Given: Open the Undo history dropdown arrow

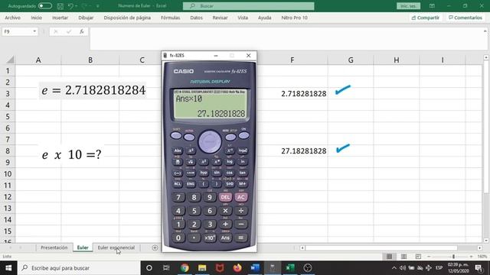Looking at the screenshot, I should (76, 6).
